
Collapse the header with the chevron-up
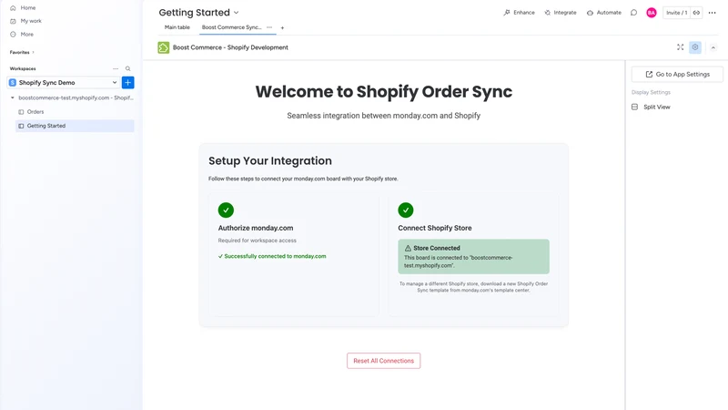[713, 47]
